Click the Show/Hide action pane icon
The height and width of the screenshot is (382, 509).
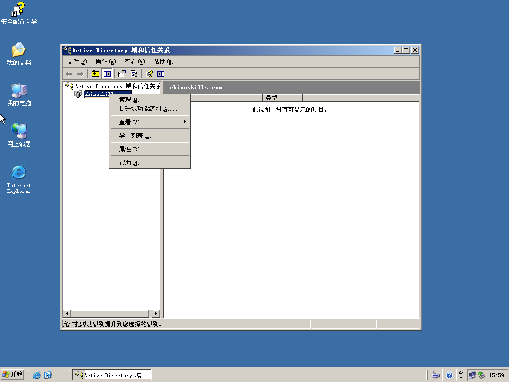(161, 74)
